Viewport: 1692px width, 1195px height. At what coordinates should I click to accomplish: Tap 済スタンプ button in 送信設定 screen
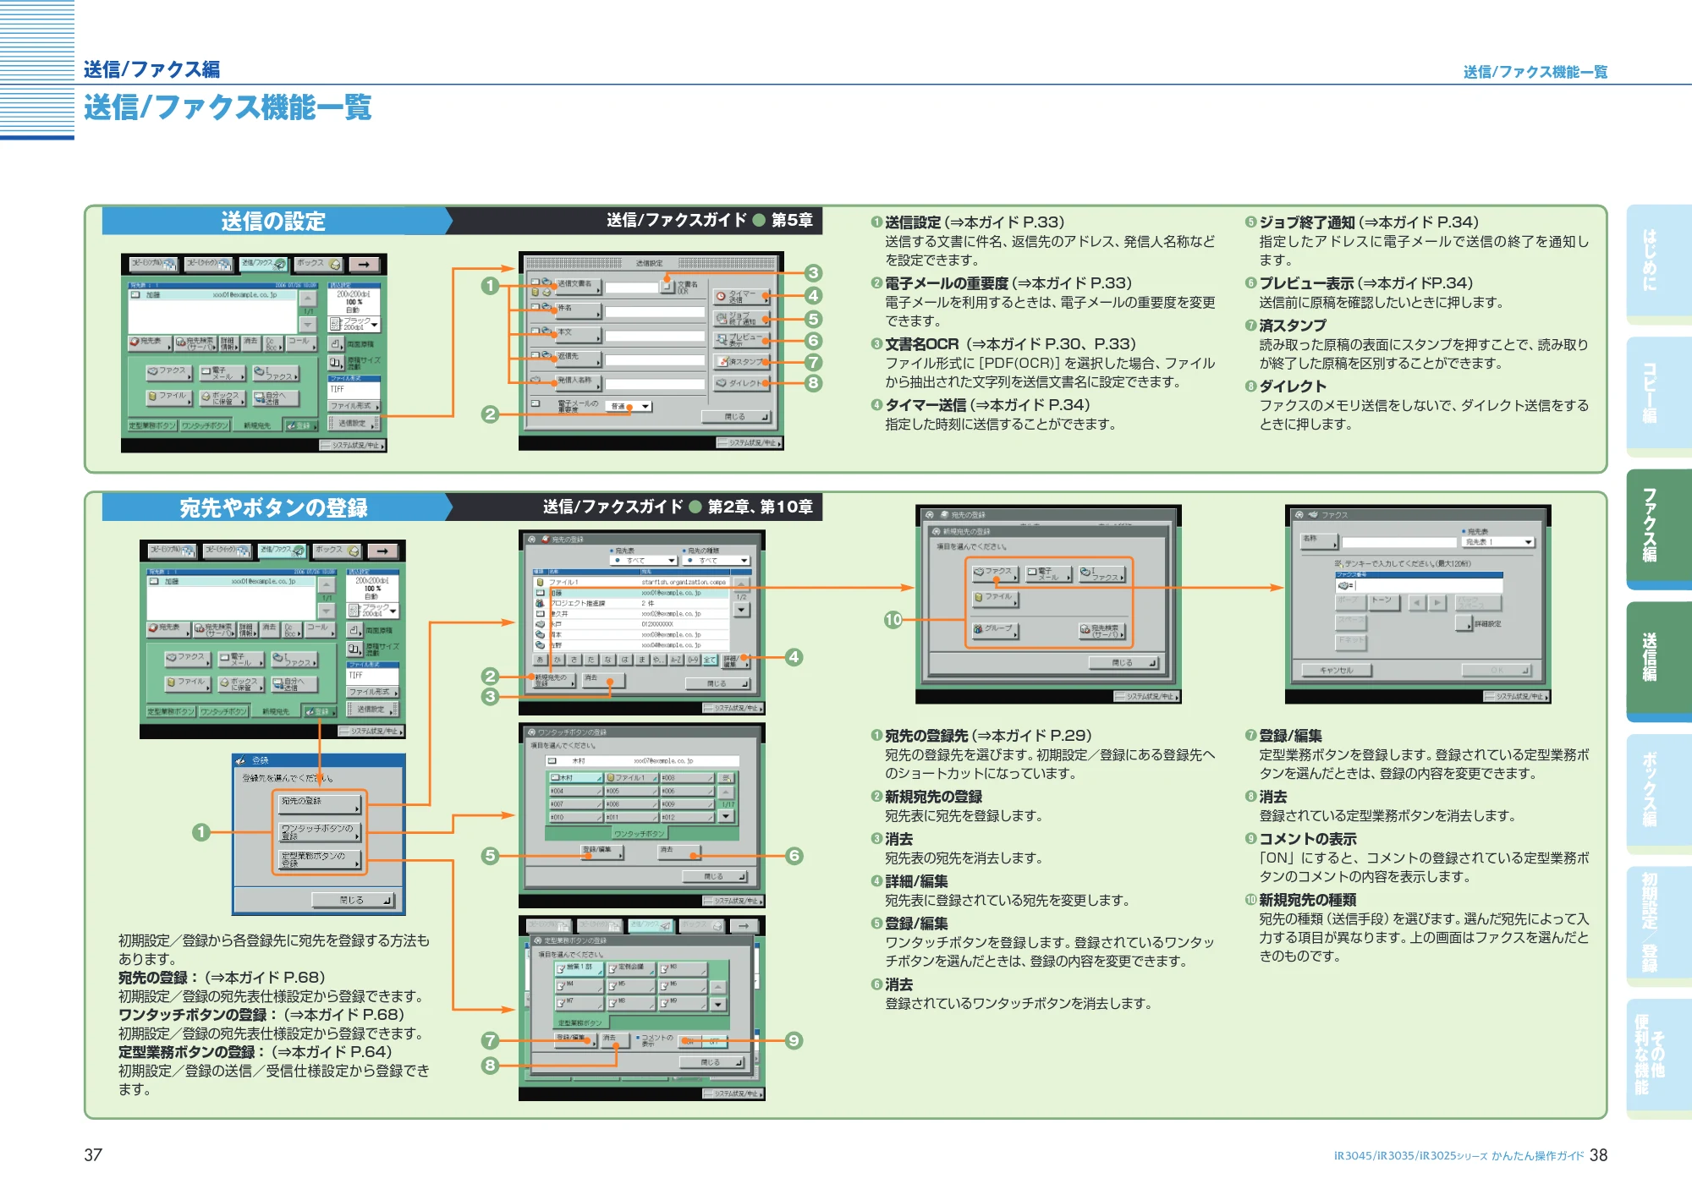(741, 361)
